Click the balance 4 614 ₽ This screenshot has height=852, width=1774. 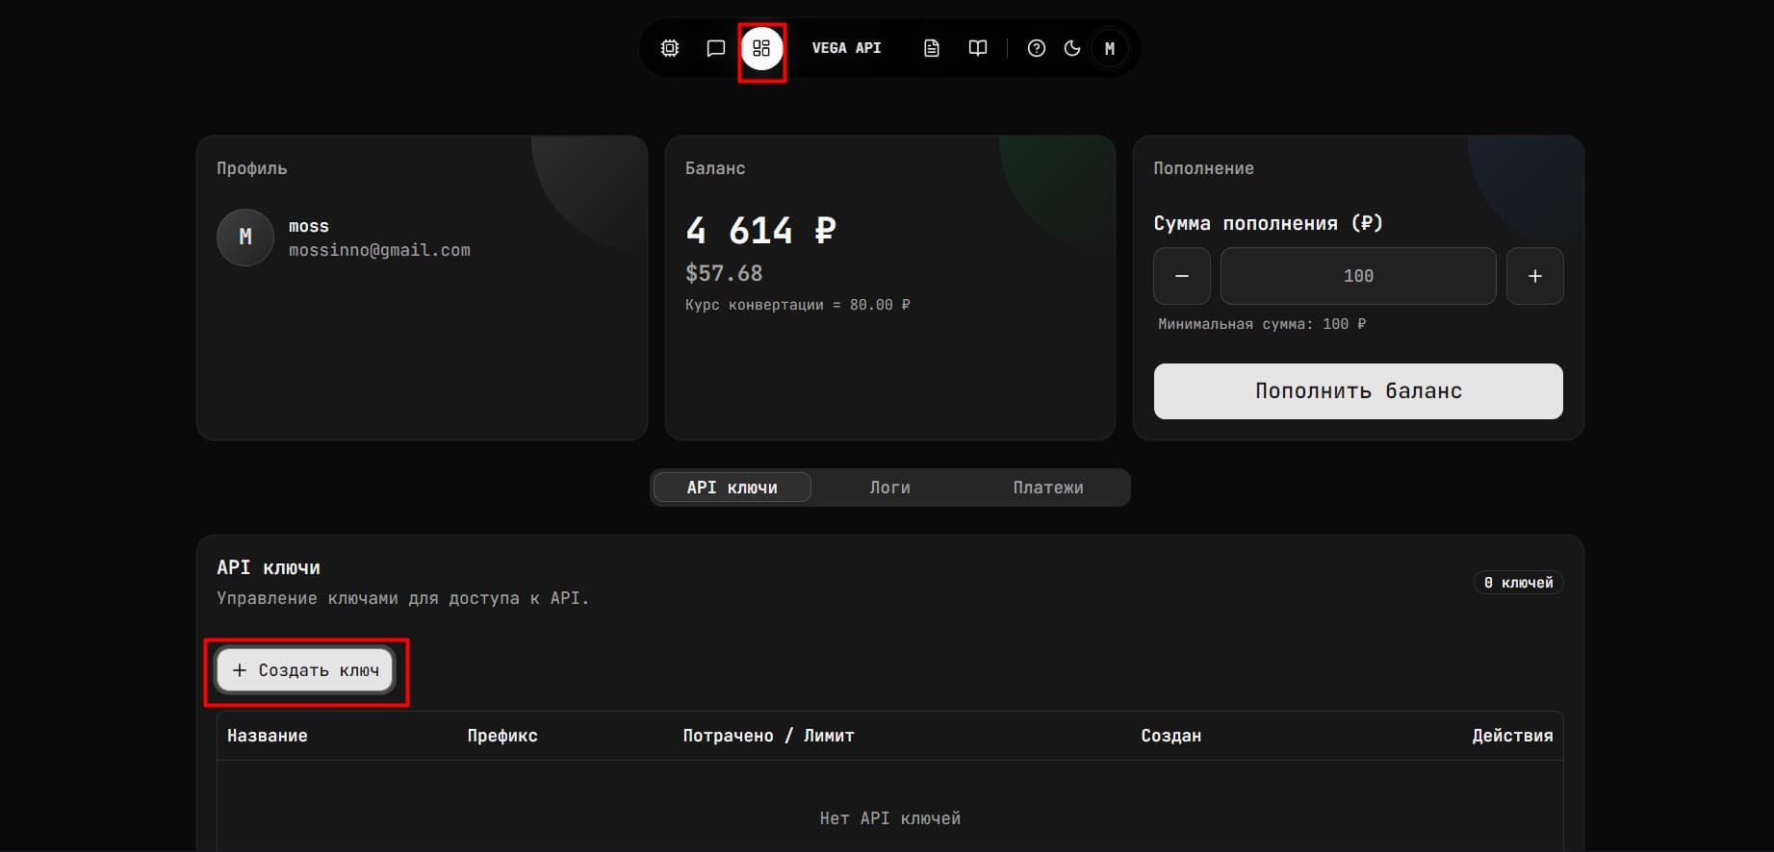click(x=760, y=231)
